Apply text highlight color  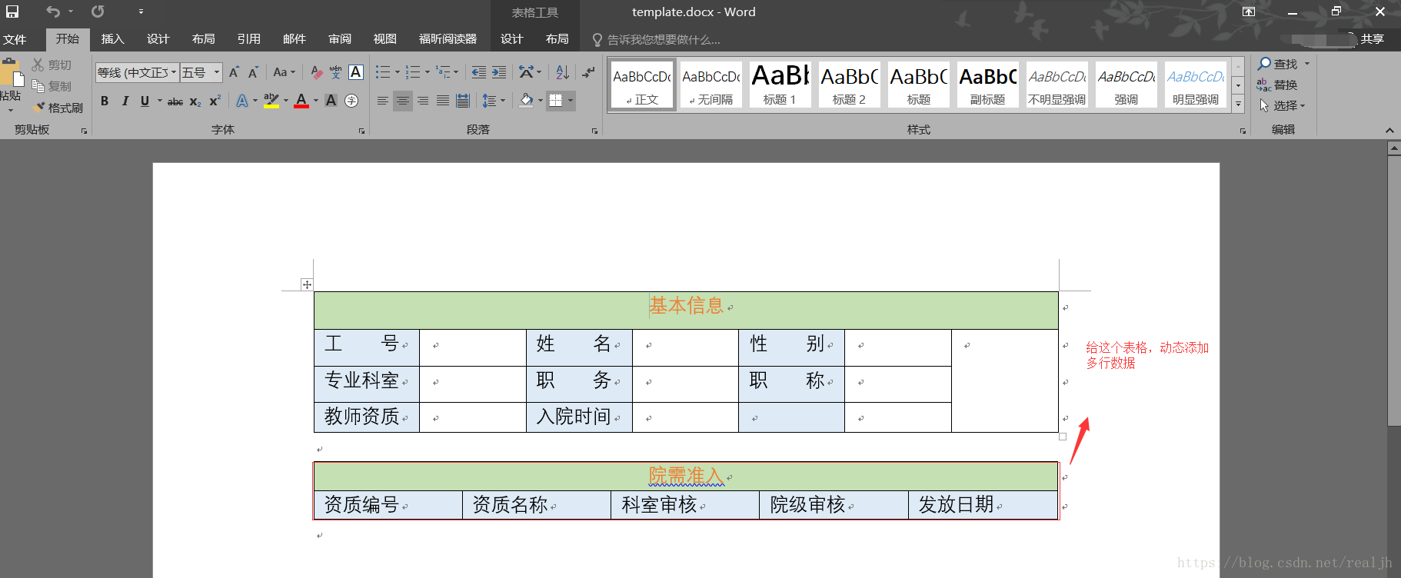271,101
